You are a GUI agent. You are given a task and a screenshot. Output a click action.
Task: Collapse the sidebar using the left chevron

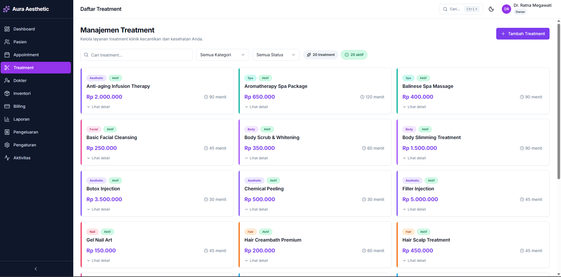pos(36,269)
